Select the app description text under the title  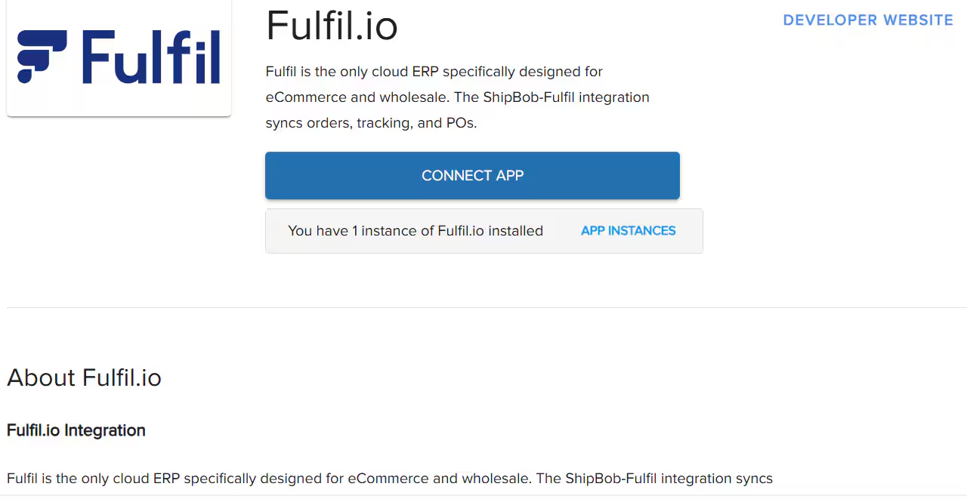(x=457, y=97)
